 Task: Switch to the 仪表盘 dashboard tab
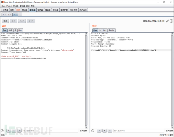[x=6, y=10]
